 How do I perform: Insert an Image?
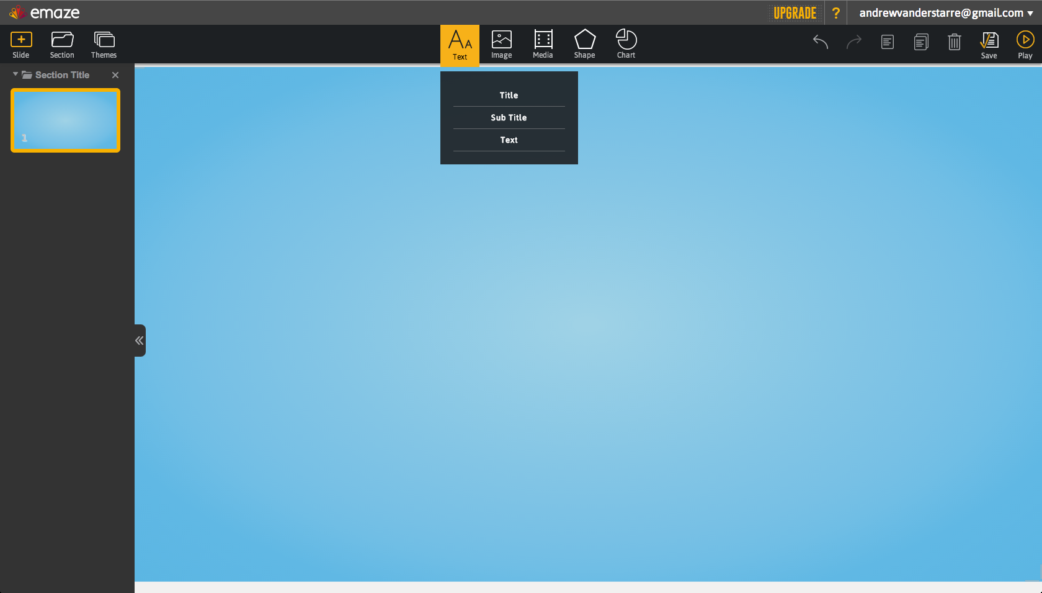[501, 45]
